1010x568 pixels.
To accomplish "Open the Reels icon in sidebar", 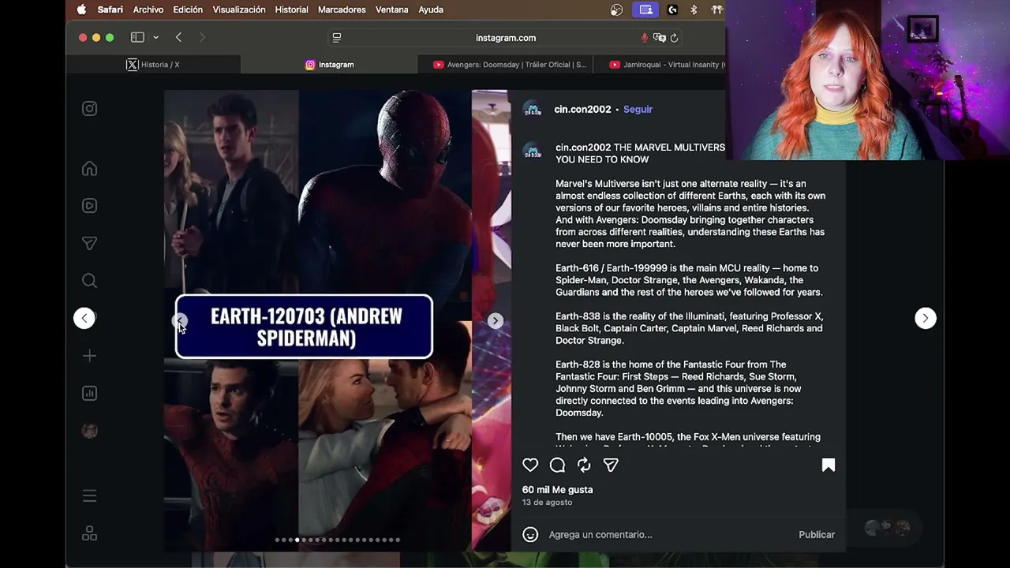I will (89, 206).
